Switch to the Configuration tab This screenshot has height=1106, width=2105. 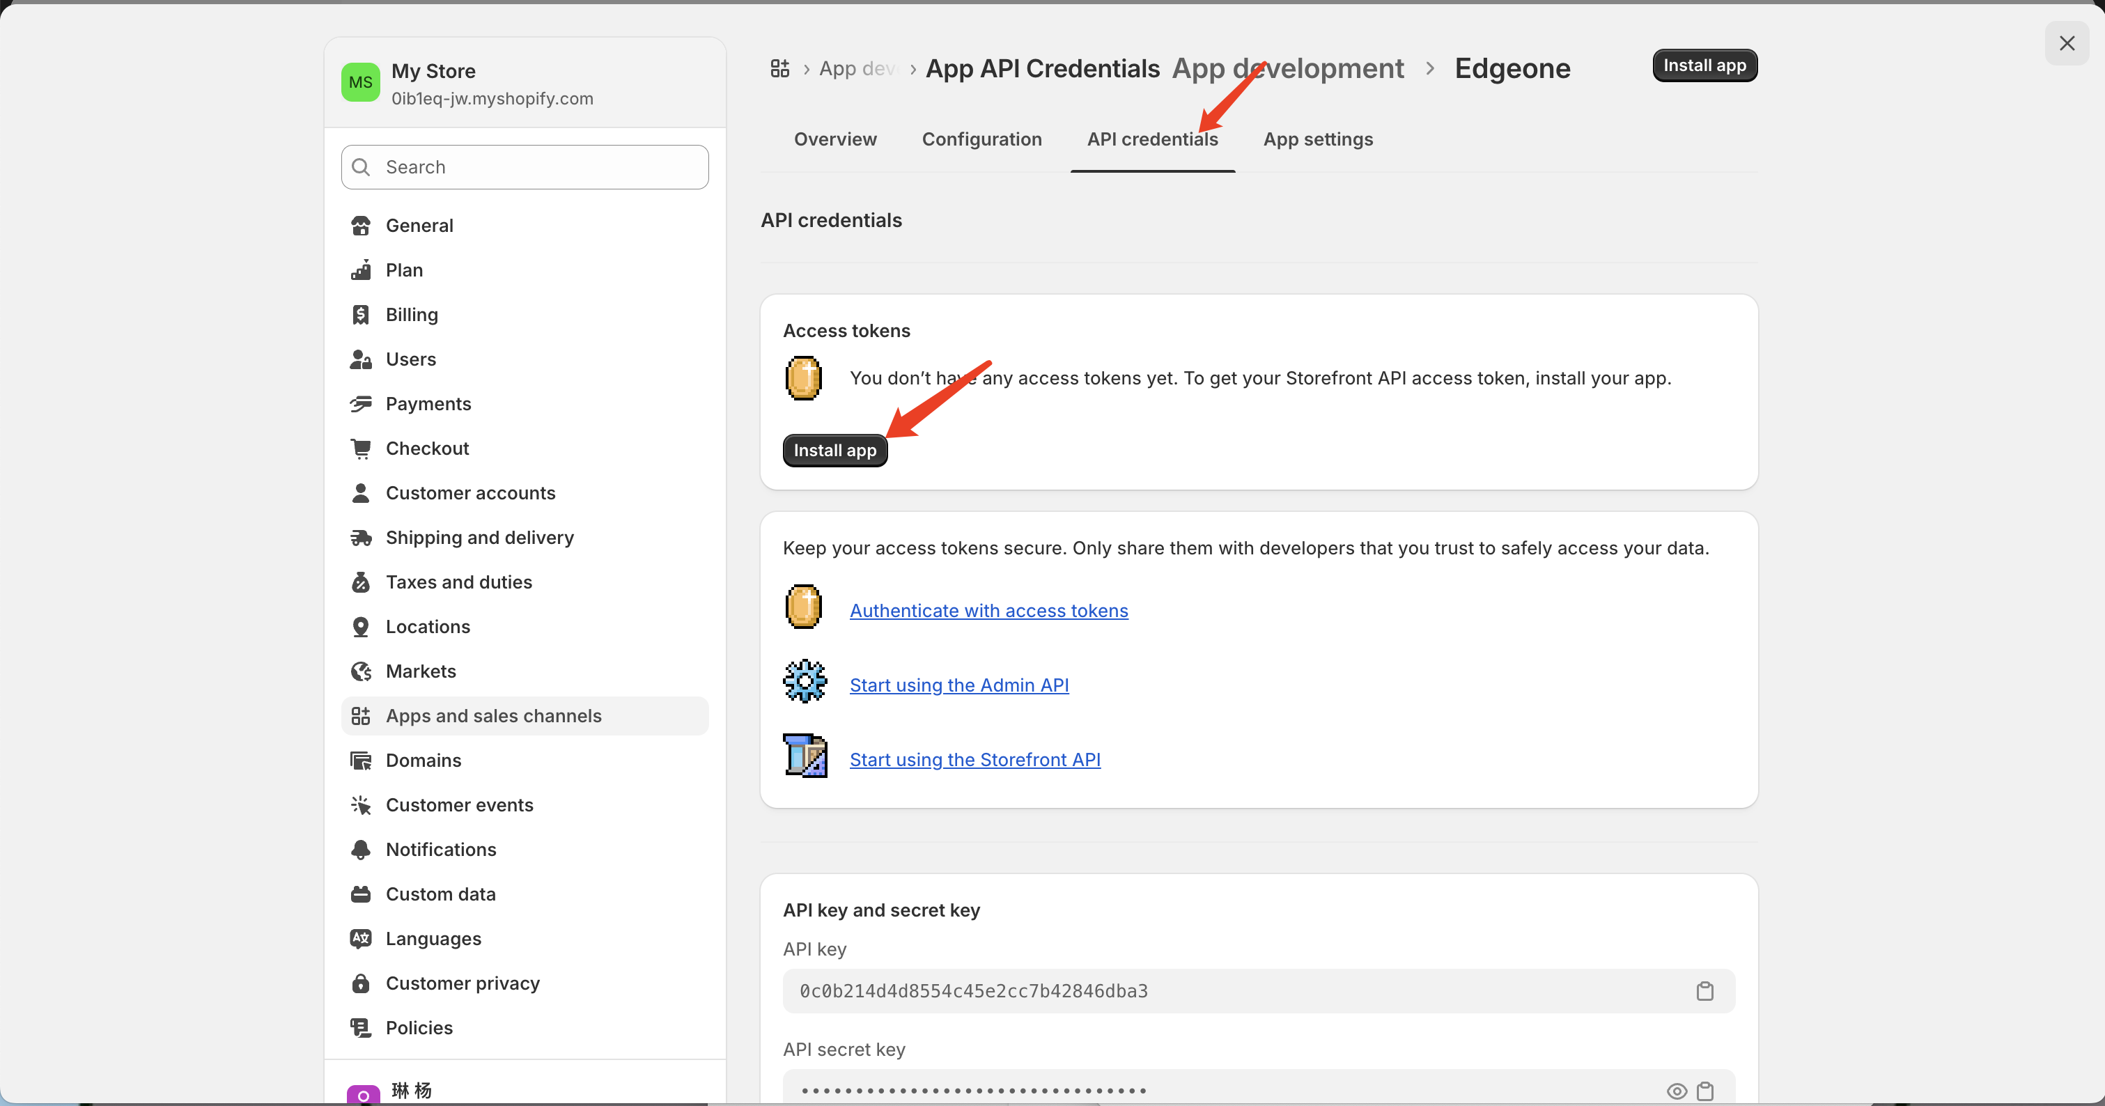[x=981, y=139]
